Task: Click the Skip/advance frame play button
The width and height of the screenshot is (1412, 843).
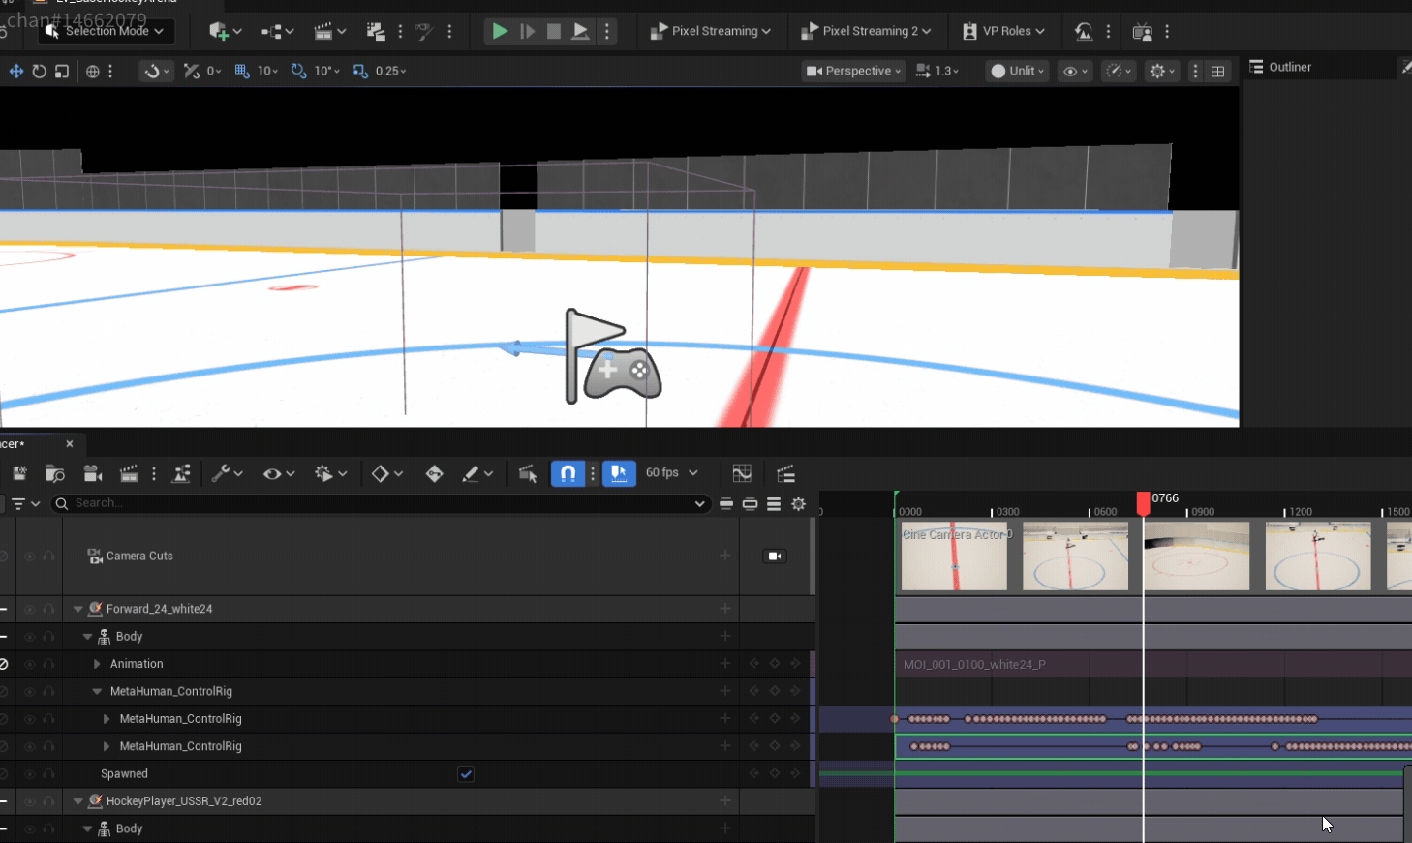Action: point(527,31)
